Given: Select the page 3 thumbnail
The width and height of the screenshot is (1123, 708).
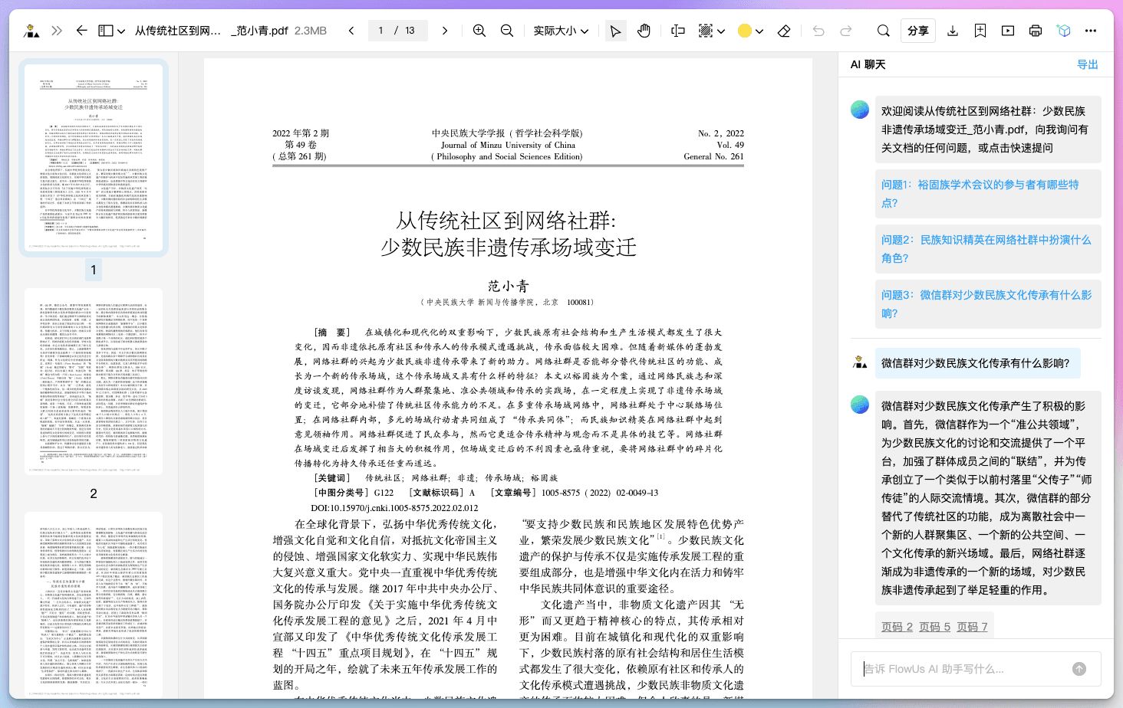Looking at the screenshot, I should coord(94,605).
